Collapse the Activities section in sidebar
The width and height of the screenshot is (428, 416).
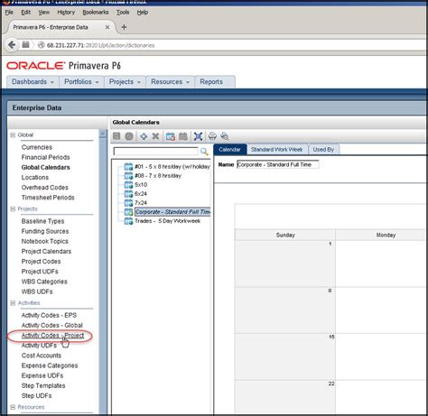(13, 303)
